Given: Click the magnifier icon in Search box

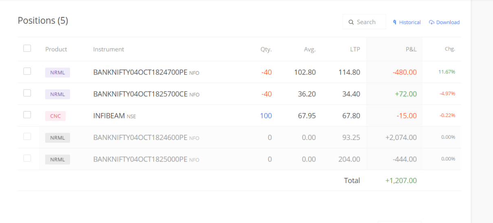Looking at the screenshot, I should coord(351,22).
